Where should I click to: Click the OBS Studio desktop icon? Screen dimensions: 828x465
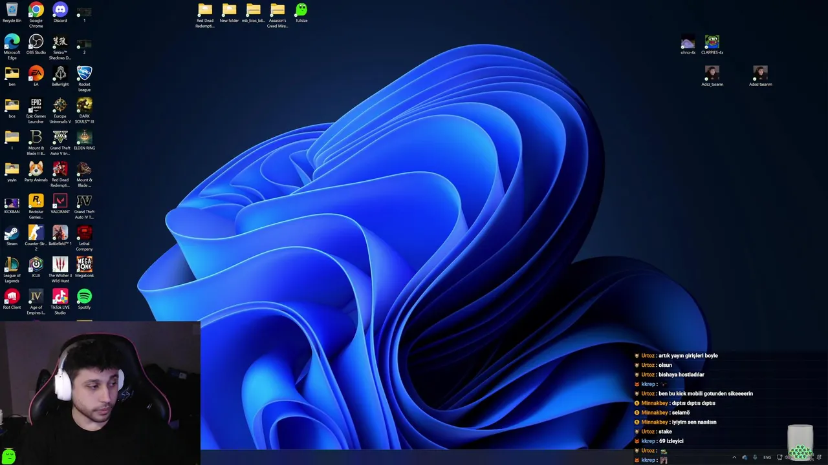click(36, 45)
